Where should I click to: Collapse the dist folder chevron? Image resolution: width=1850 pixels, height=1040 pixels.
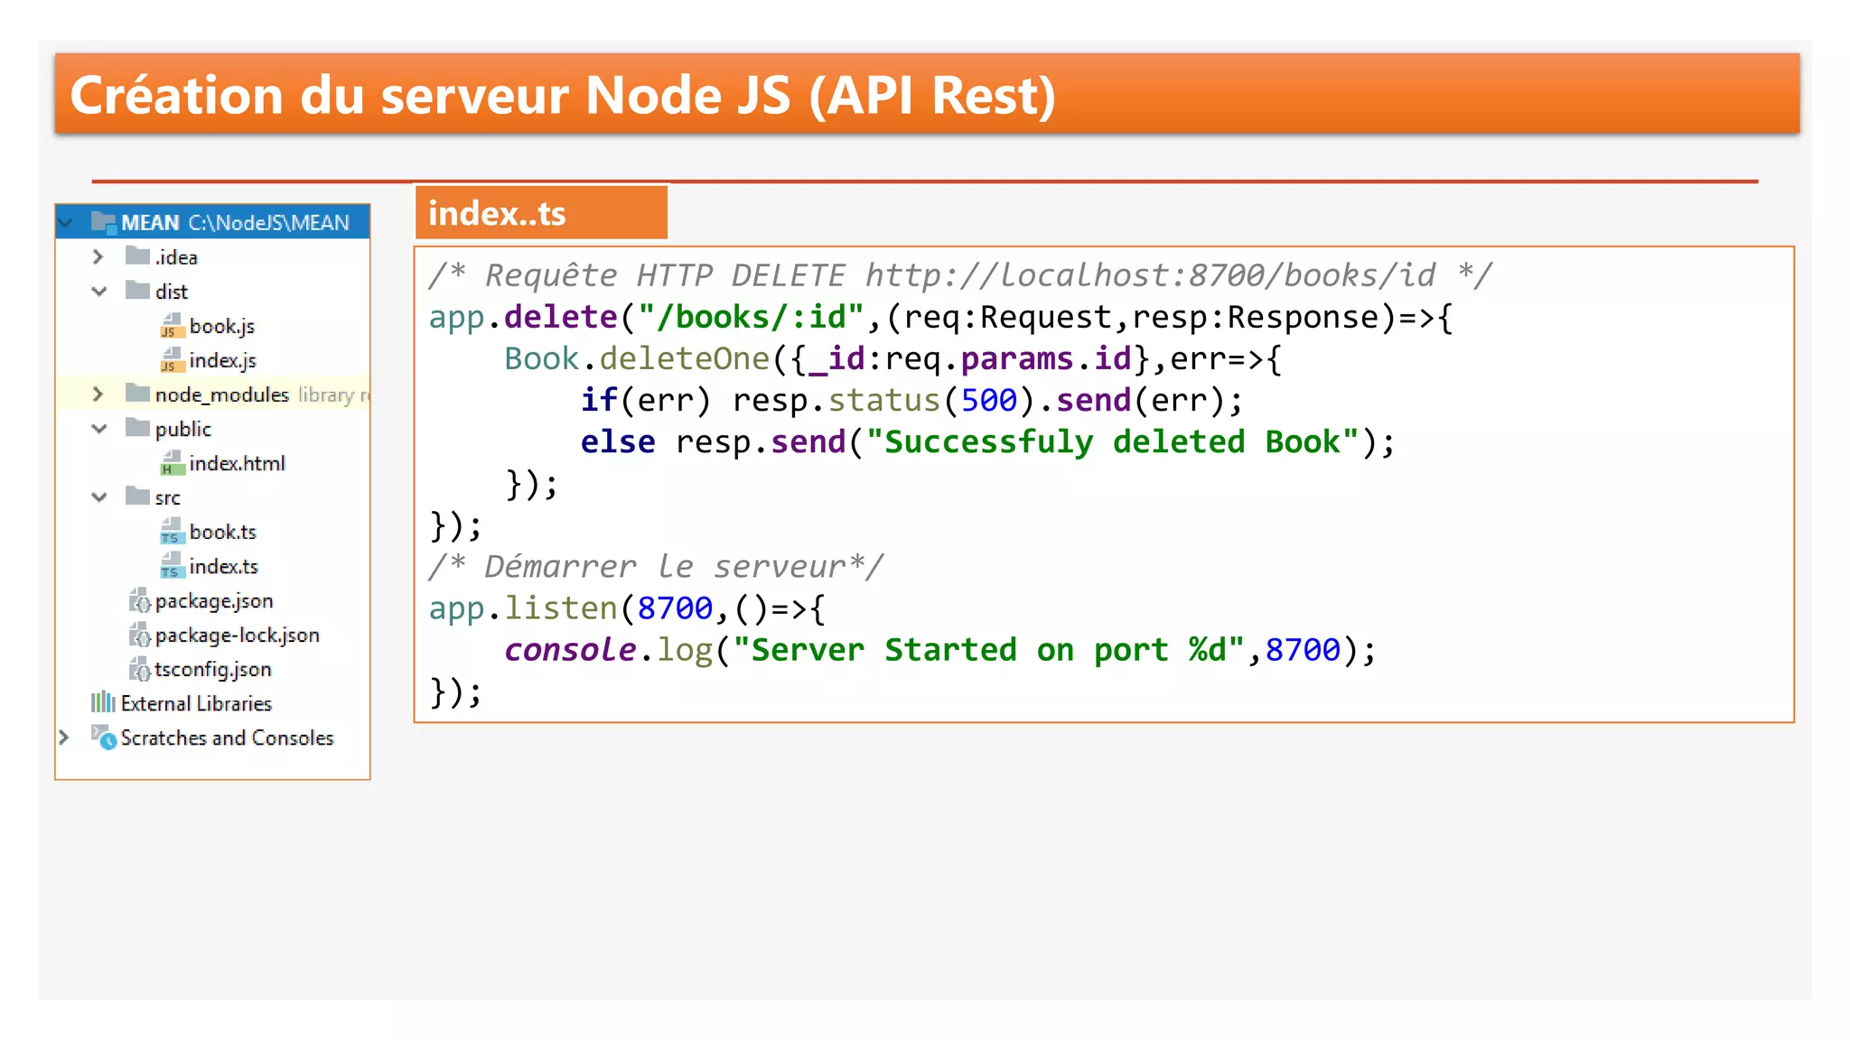(x=99, y=291)
